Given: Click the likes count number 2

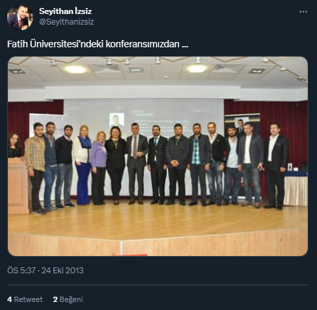Looking at the screenshot, I should (55, 299).
